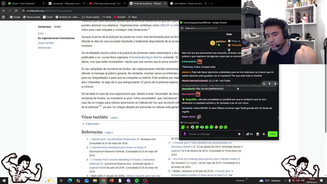This screenshot has width=327, height=184.
Task: Open Rachel Cooke poverty porn reference link
Action: tap(207, 159)
